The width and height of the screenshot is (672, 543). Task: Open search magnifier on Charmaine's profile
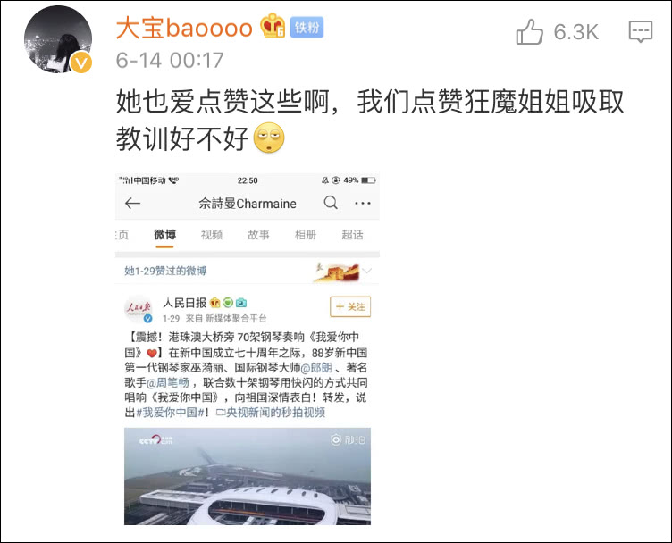coord(331,202)
